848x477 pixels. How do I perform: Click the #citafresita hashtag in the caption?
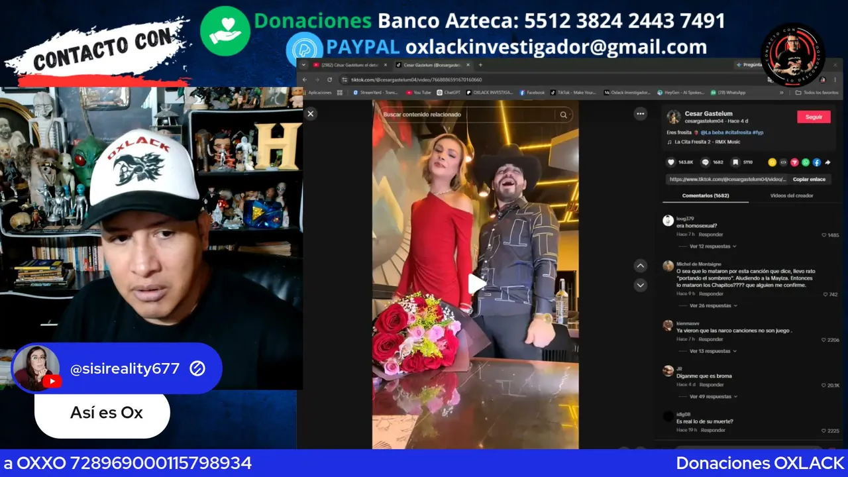point(737,132)
